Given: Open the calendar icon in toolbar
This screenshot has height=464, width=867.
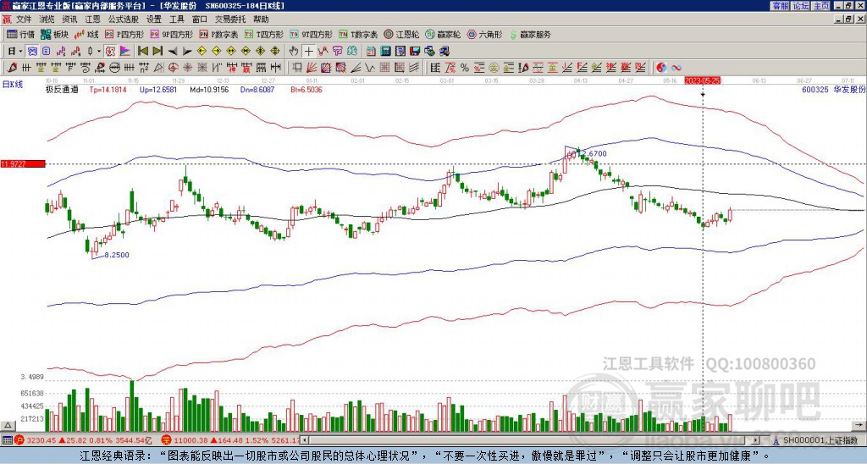Looking at the screenshot, I should [x=371, y=52].
